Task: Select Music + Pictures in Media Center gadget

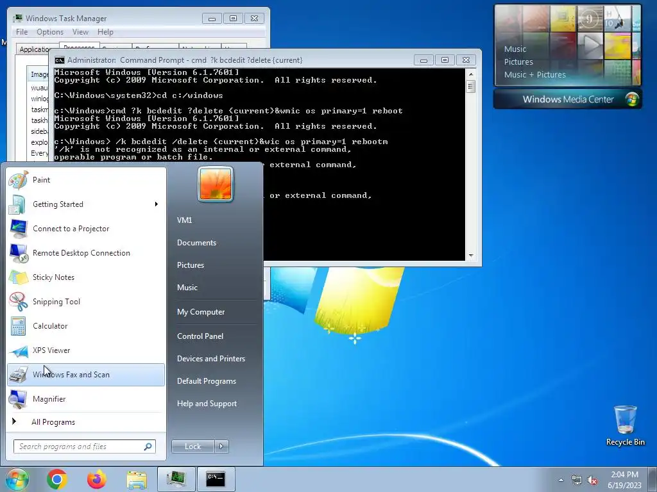Action: click(534, 75)
